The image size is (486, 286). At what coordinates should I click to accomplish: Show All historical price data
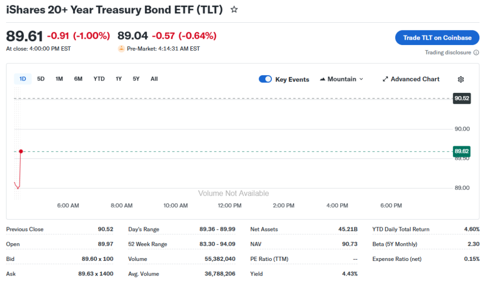pyautogui.click(x=154, y=79)
